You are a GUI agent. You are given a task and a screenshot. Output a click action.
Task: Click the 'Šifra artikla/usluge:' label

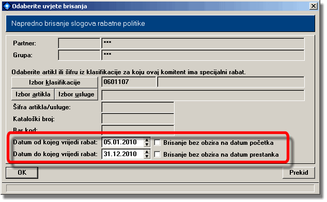point(42,107)
